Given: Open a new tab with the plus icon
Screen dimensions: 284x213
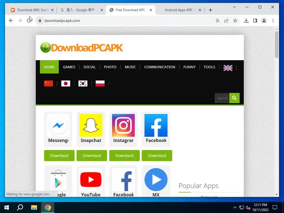Looking at the screenshot, I should point(210,10).
